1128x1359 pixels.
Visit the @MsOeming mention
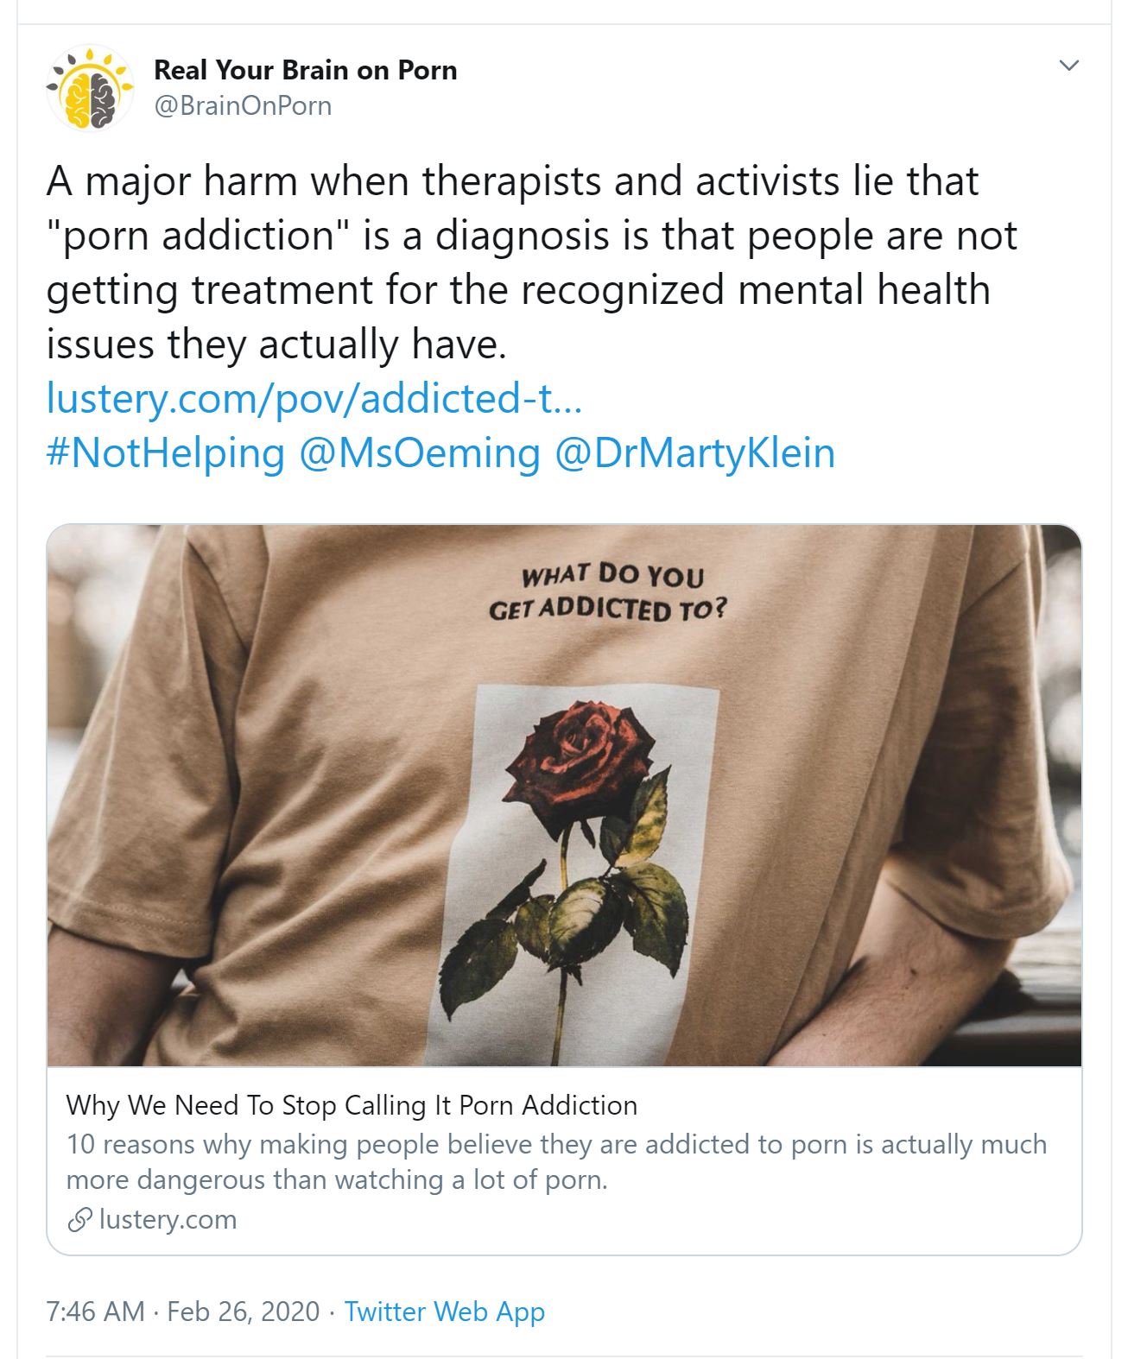(420, 452)
